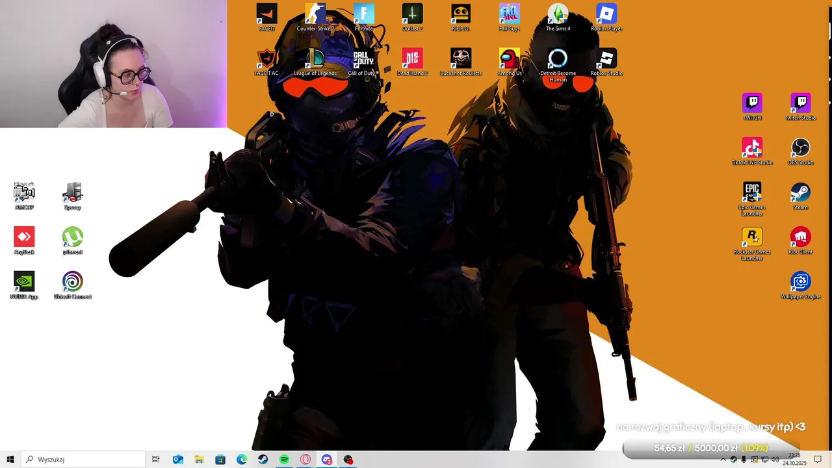Select League of Legends desktop icon
The width and height of the screenshot is (832, 468).
click(x=315, y=62)
